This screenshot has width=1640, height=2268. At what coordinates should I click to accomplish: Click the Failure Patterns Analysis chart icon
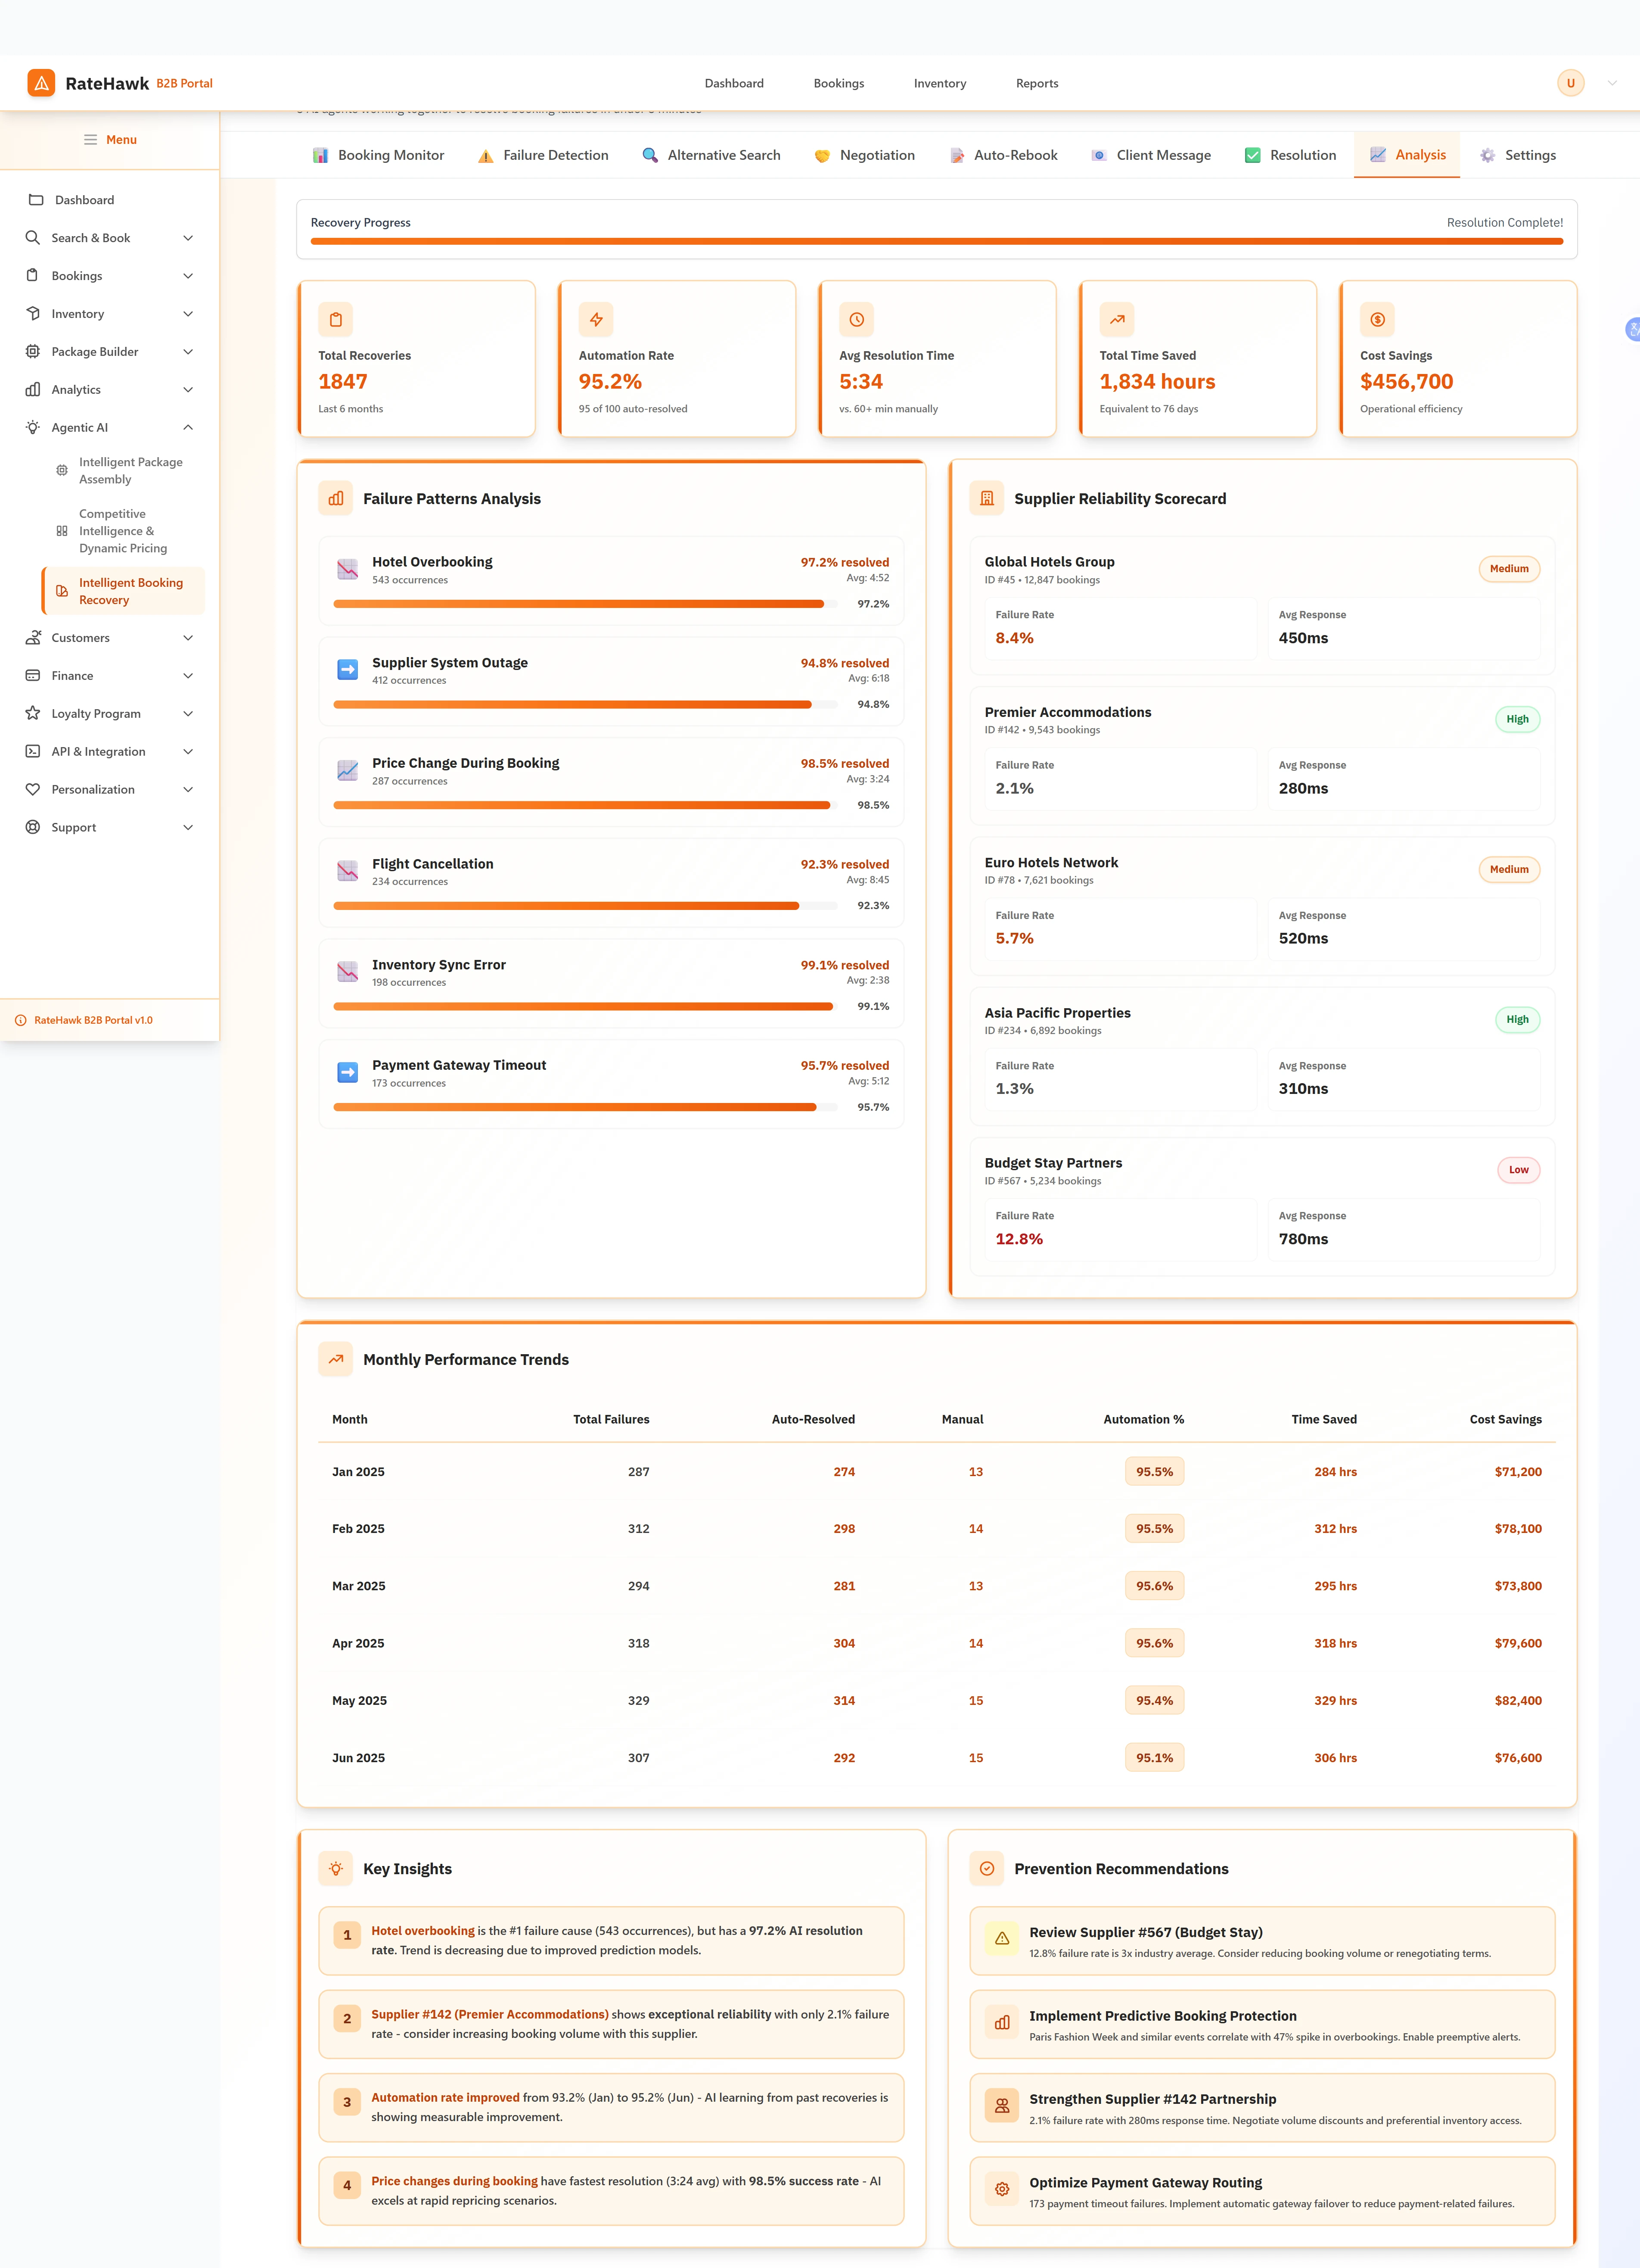click(336, 498)
